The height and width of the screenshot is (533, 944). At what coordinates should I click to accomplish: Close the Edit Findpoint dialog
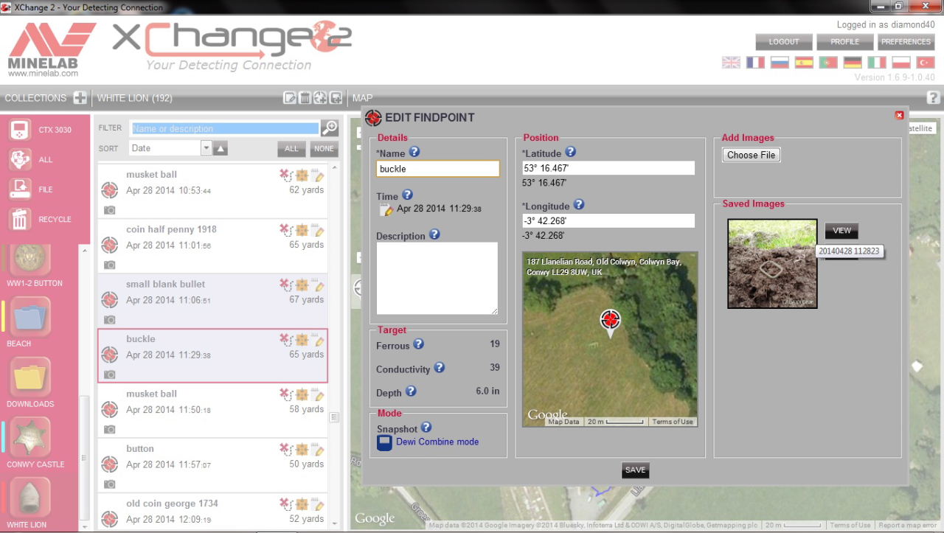(899, 115)
